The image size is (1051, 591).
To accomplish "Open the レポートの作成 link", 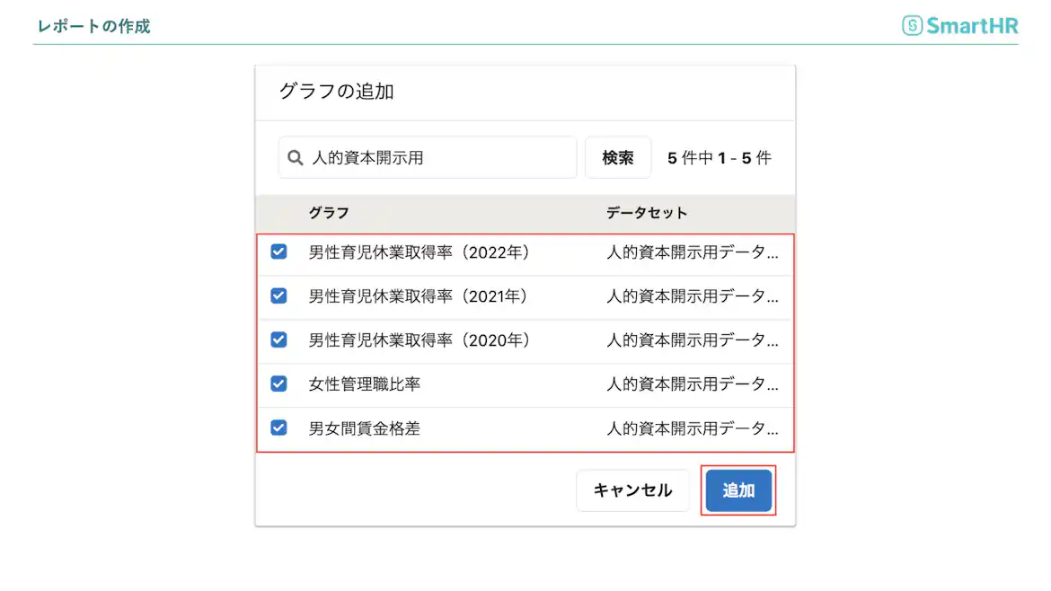I will coord(93,27).
